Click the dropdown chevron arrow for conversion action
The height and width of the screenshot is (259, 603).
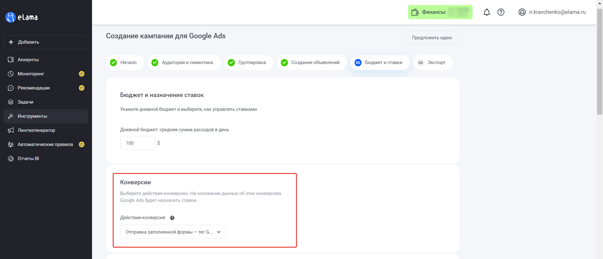coord(219,232)
